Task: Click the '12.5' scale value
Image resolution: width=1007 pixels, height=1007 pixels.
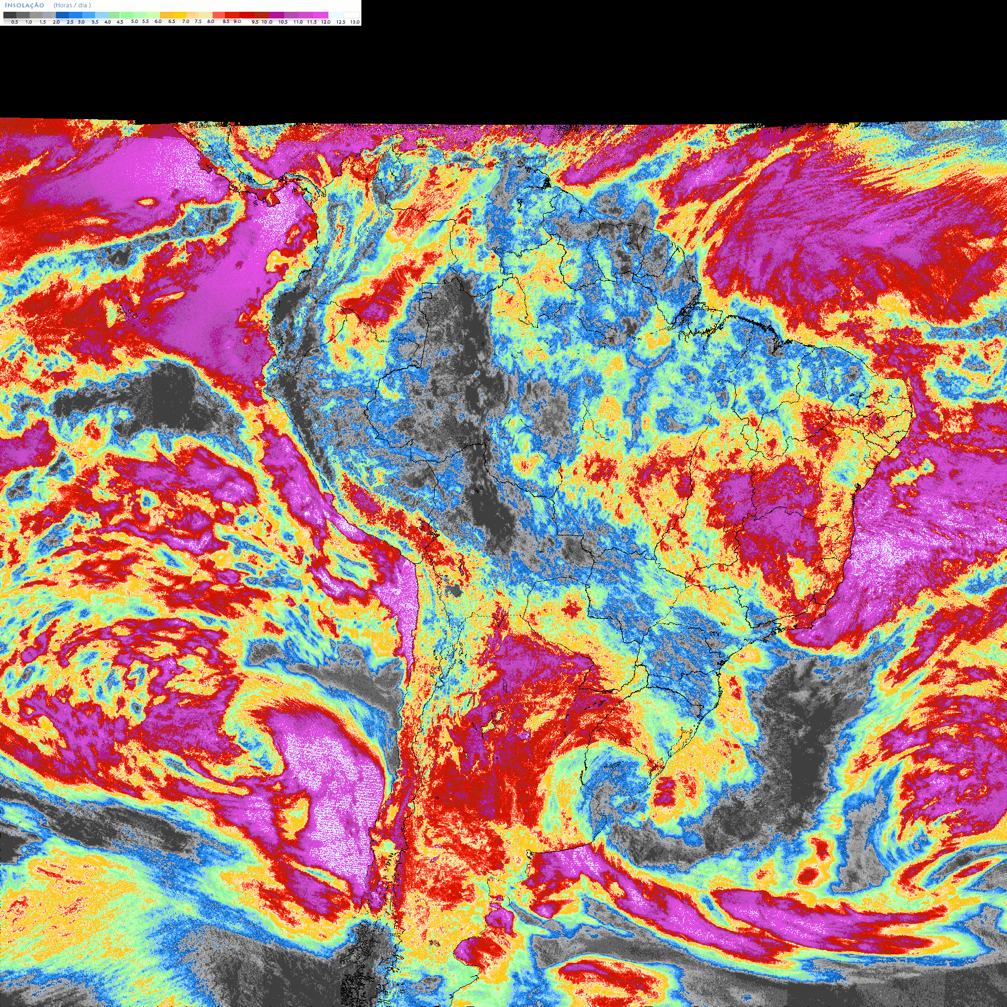Action: (341, 22)
